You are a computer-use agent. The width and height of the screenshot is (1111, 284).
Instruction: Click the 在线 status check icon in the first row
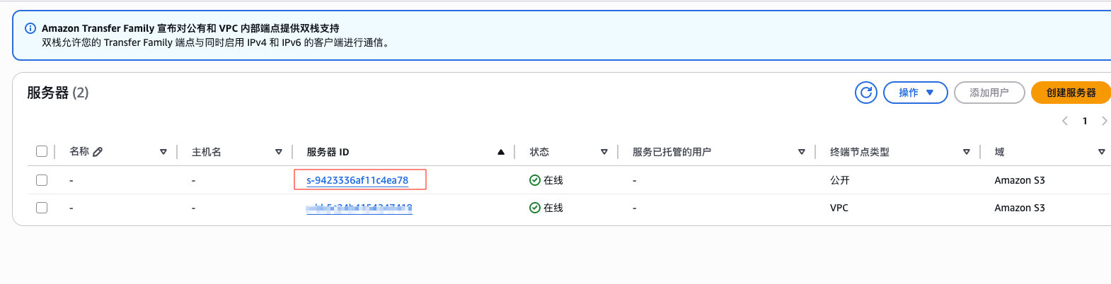point(535,180)
